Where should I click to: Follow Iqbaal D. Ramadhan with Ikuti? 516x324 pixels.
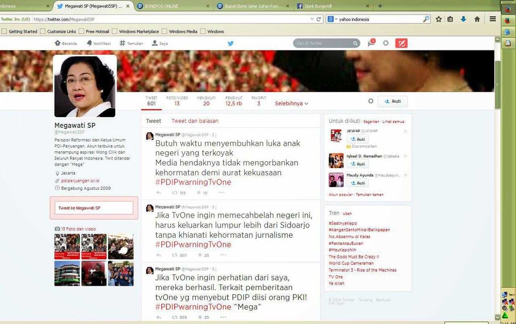[x=358, y=164]
